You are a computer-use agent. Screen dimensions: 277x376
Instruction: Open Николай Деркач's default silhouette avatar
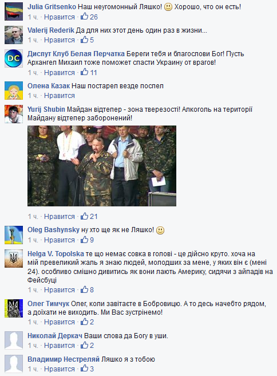[x=14, y=340]
